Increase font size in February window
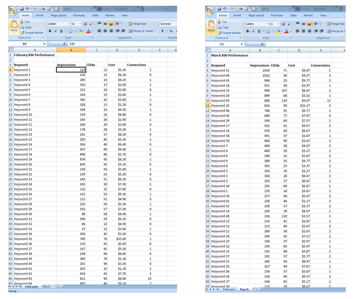This screenshot has height=299, width=363. point(86,24)
